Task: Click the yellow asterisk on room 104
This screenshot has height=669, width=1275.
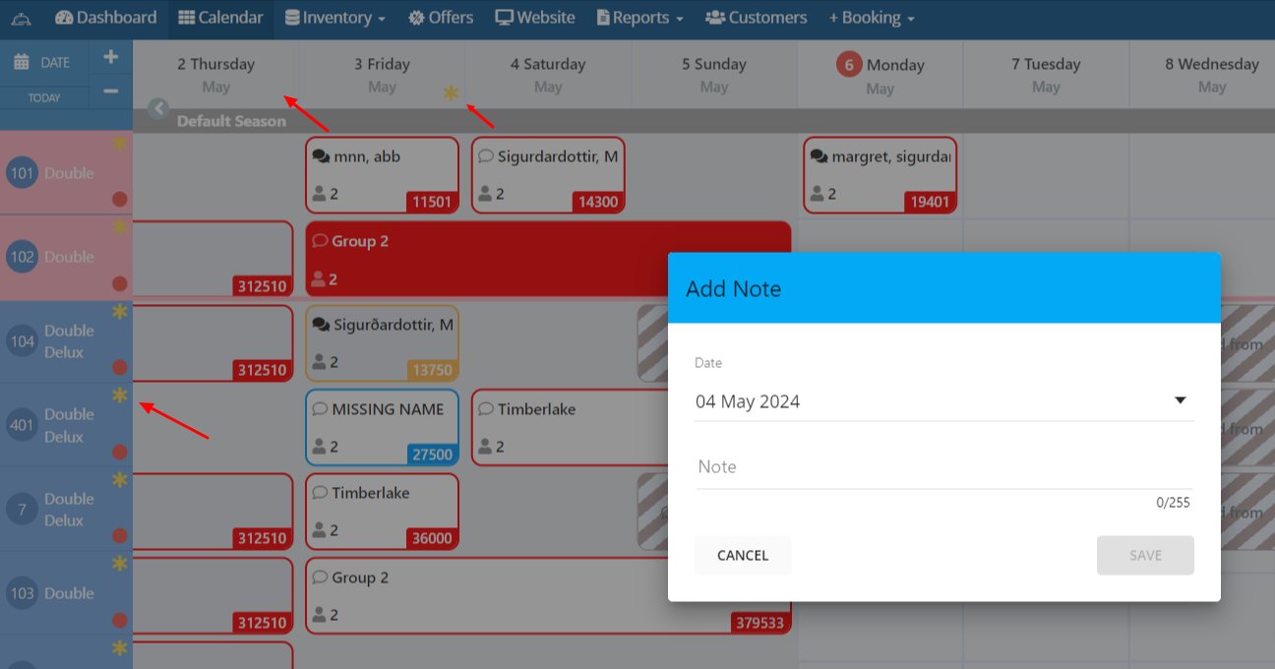Action: click(x=119, y=312)
